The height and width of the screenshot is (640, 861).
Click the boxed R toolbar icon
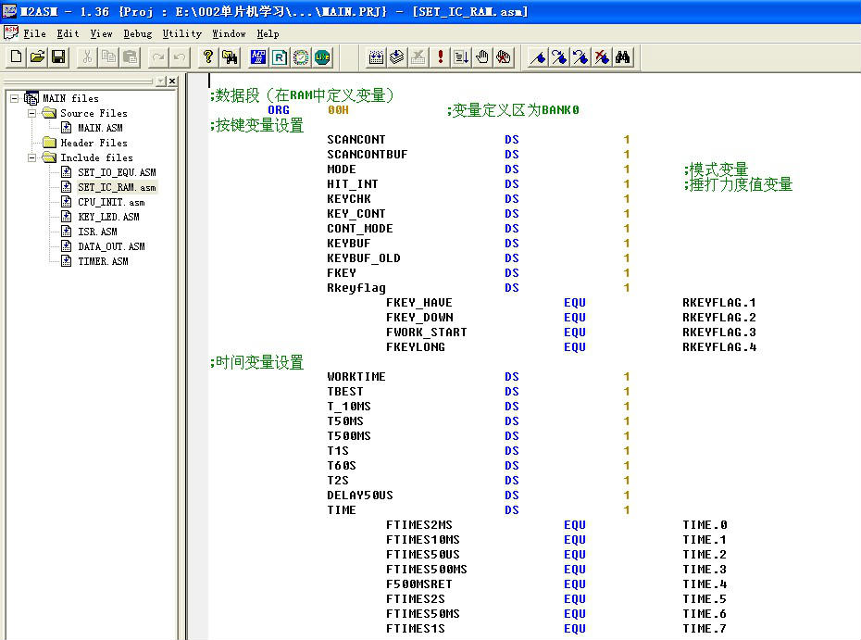click(x=280, y=57)
